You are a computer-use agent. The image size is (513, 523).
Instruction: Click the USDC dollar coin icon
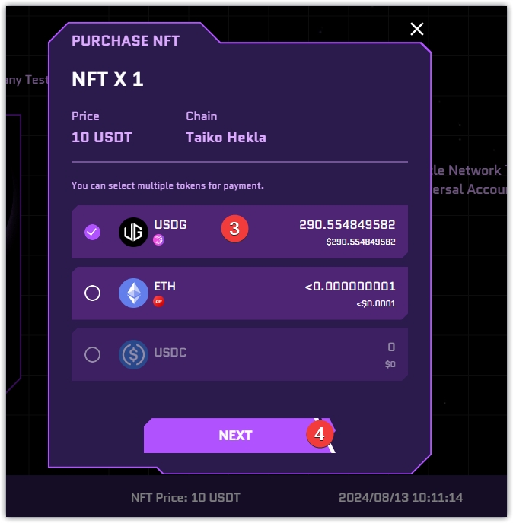[x=133, y=354]
